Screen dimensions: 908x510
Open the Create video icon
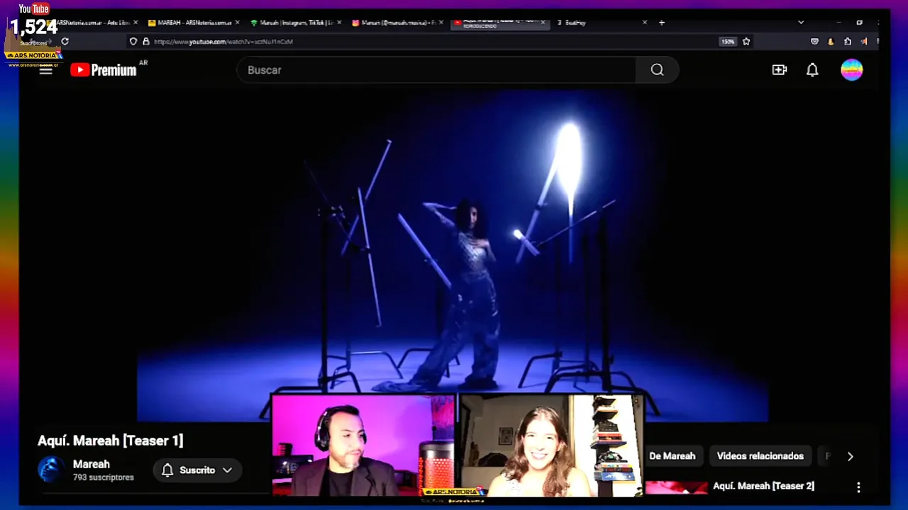[780, 69]
